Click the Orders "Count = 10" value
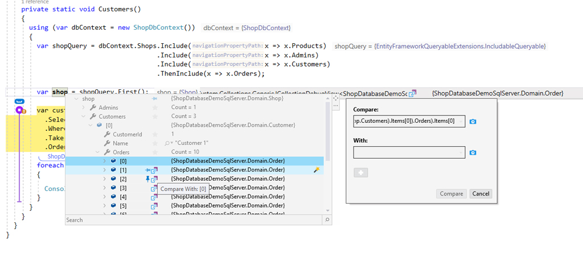 point(185,152)
